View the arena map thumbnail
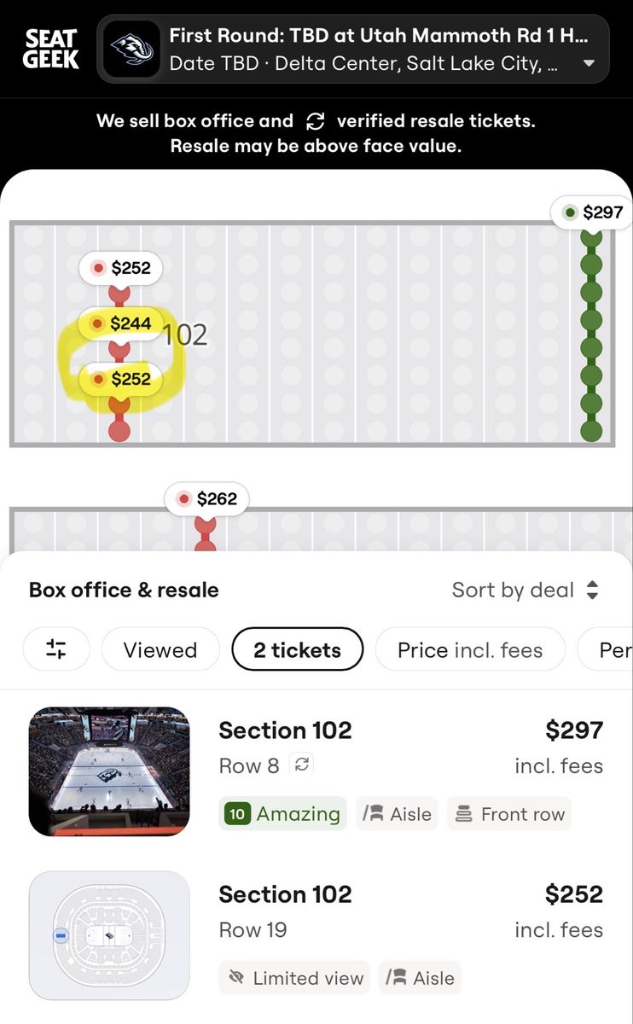This screenshot has width=633, height=1024. click(x=109, y=935)
